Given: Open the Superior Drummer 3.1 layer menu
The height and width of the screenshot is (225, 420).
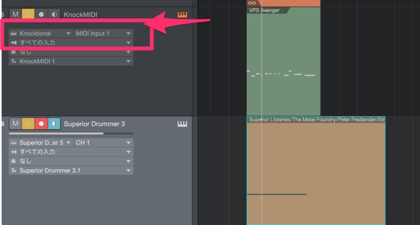Looking at the screenshot, I should point(71,170).
